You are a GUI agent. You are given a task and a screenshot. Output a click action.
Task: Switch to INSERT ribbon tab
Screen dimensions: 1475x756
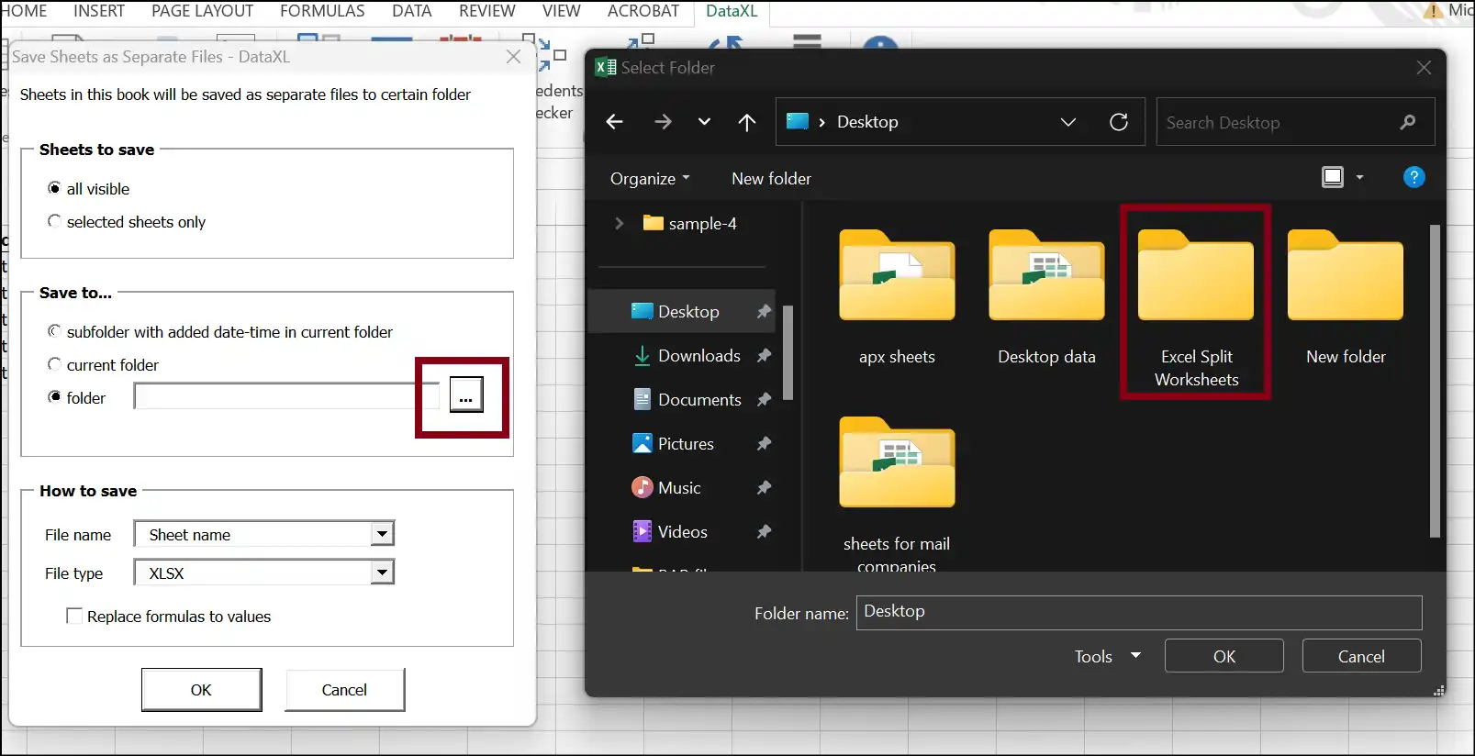99,11
